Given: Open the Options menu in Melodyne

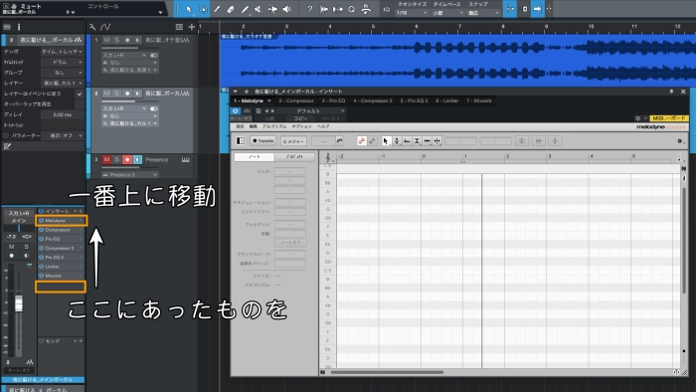Looking at the screenshot, I should point(301,126).
